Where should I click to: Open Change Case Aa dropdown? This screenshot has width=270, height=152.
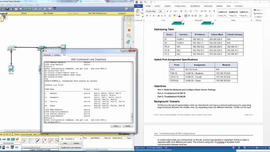[x=175, y=11]
